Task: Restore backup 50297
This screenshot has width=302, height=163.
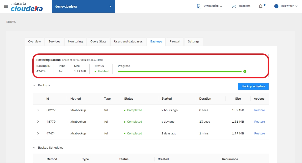Action: [259, 110]
